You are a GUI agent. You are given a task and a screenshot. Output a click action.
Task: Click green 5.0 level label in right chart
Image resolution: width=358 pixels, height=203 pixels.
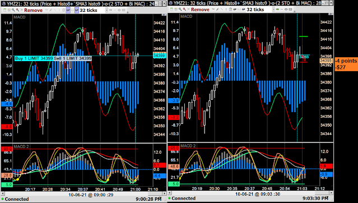point(174,184)
